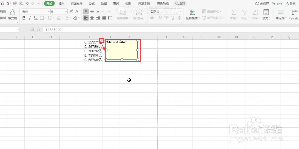Open the 表格样式 dropdown
The width and height of the screenshot is (299, 149).
pyautogui.click(x=212, y=12)
